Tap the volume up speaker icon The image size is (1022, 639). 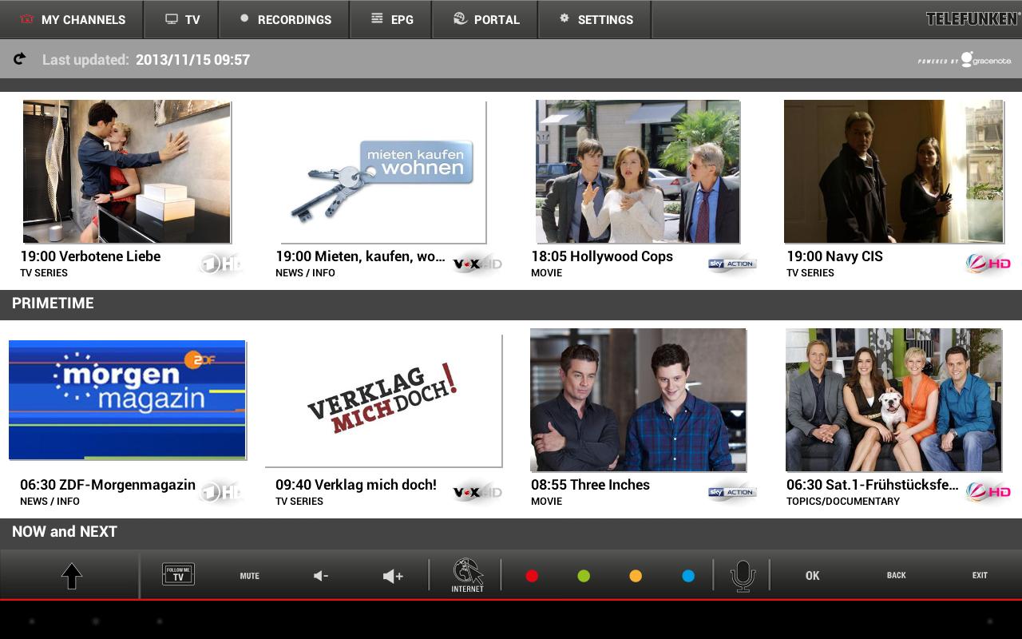[393, 576]
